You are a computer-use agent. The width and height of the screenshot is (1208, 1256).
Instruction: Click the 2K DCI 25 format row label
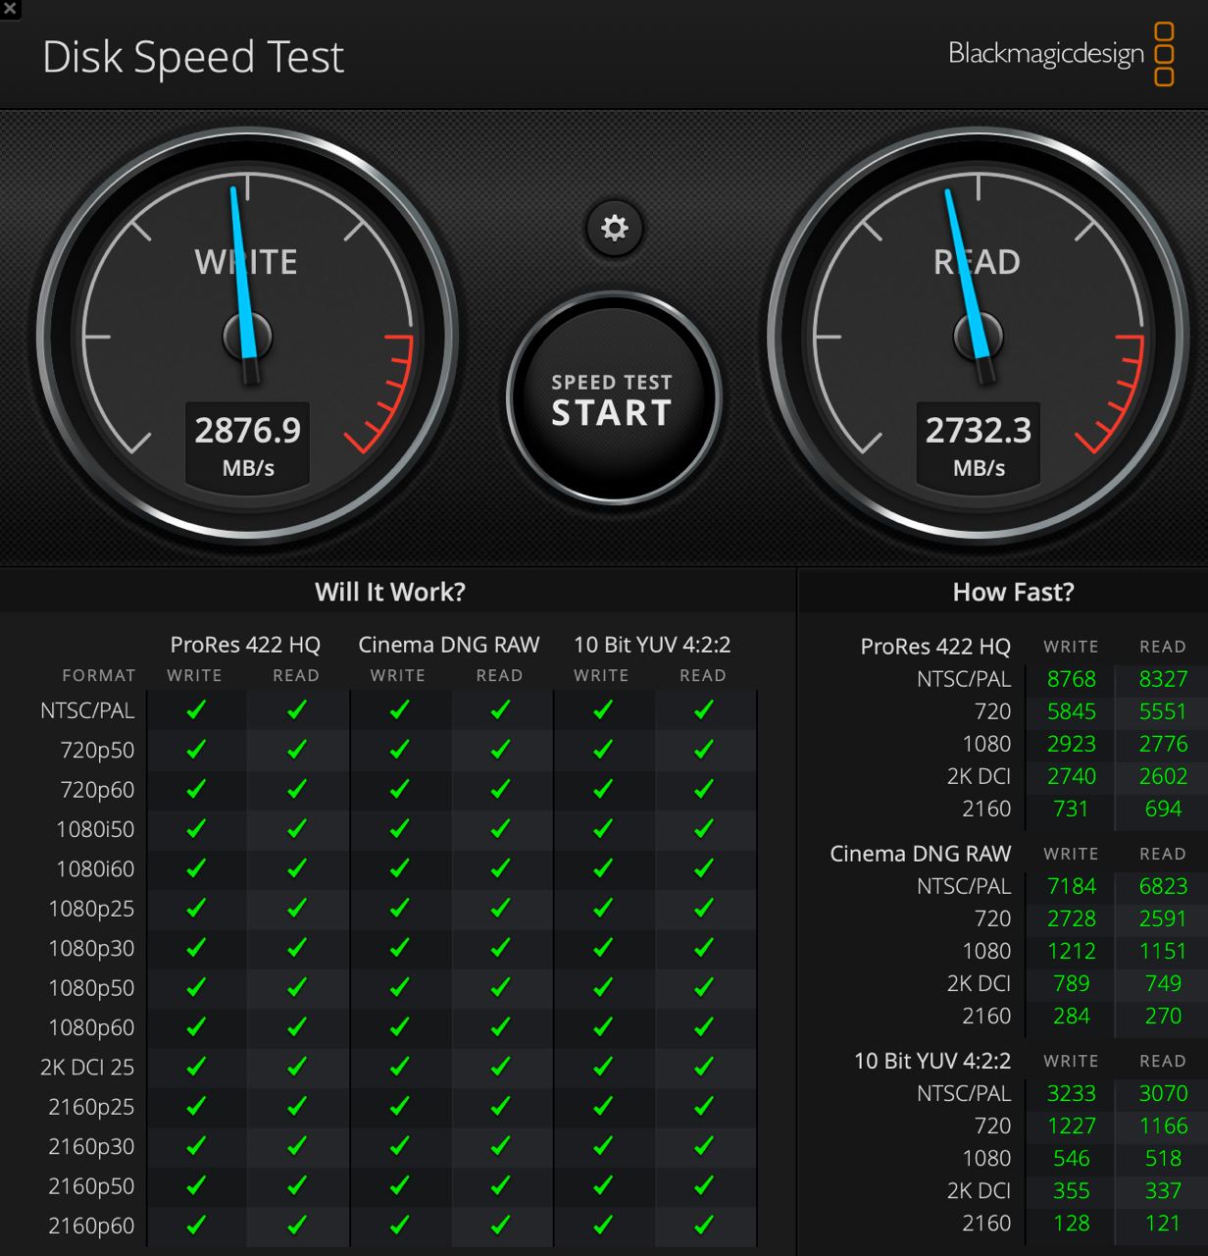pos(87,1067)
